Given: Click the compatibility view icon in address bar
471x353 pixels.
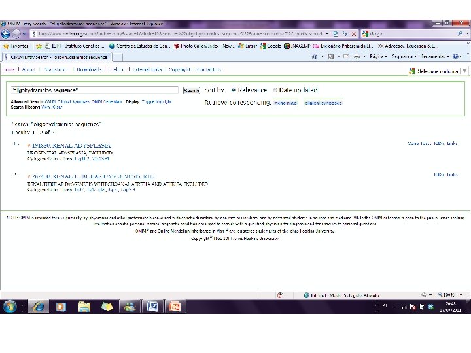Looking at the screenshot, I should tap(336, 34).
